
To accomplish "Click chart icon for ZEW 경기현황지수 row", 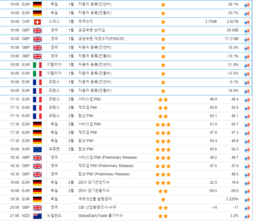I will (247, 191).
